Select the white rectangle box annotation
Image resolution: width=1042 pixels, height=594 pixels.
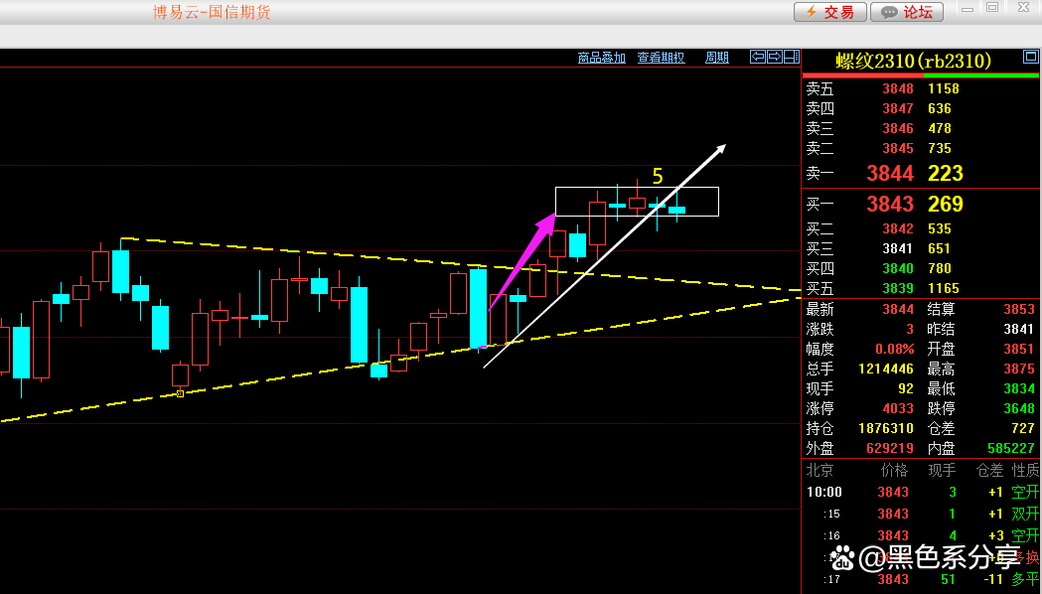[636, 188]
